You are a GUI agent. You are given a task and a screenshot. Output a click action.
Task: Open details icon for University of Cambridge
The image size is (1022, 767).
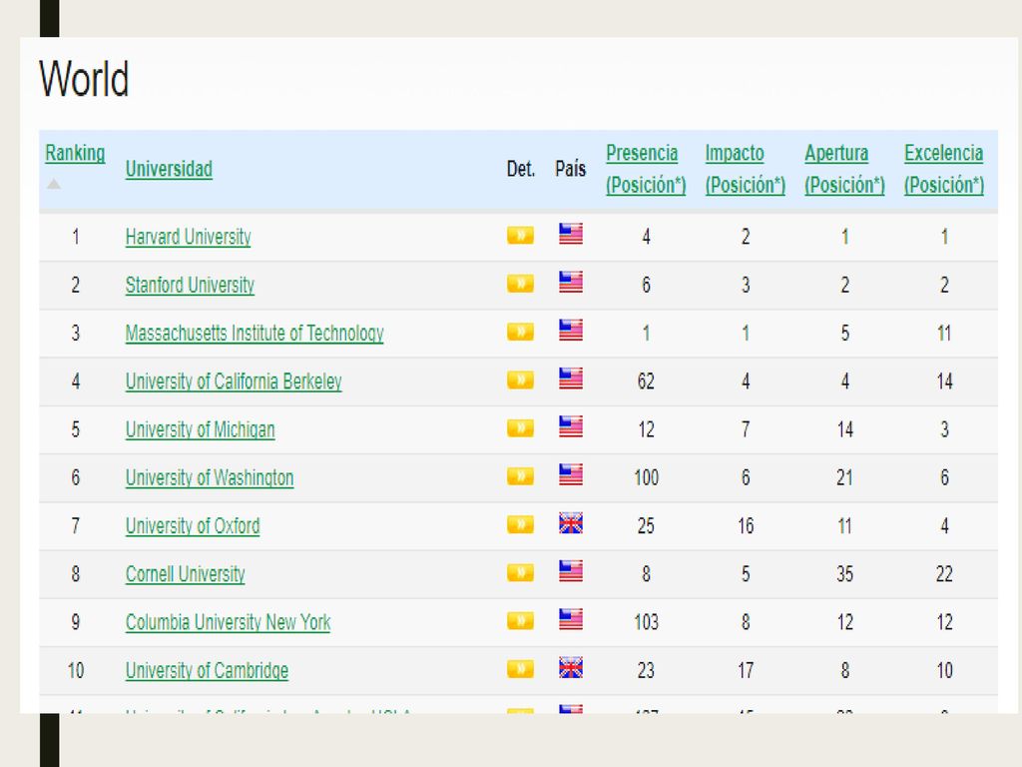point(520,669)
